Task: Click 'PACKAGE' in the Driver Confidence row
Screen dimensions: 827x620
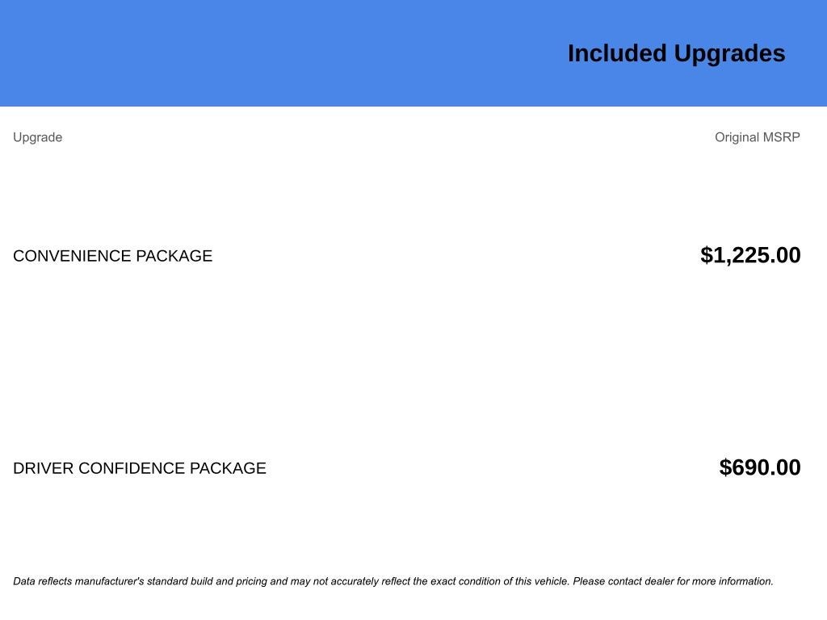Action: coord(228,468)
